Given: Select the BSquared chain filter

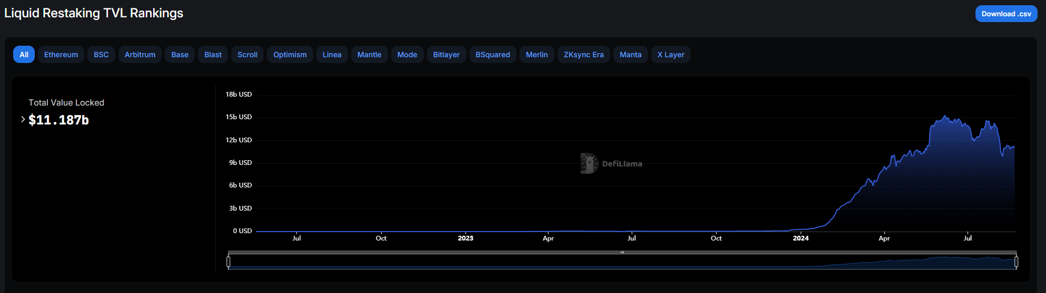Looking at the screenshot, I should point(493,55).
